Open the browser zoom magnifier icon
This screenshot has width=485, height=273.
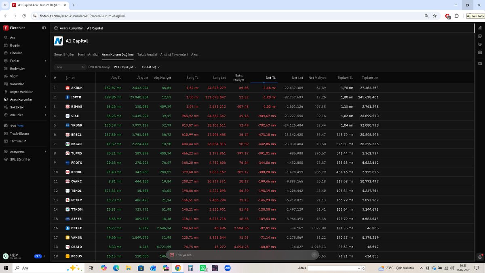click(426, 16)
